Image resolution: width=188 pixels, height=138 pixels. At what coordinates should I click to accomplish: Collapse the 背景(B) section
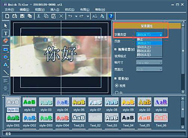coord(115,78)
